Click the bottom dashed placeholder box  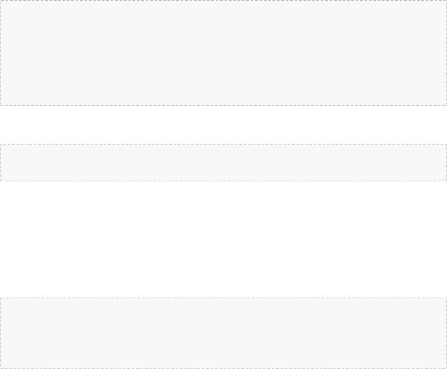(223, 333)
